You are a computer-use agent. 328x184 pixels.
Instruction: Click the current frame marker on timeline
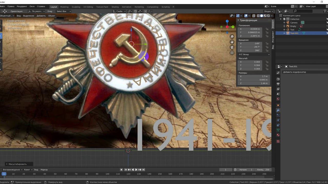4,174
